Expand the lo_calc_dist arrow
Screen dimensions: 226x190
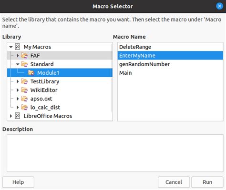(x=18, y=107)
